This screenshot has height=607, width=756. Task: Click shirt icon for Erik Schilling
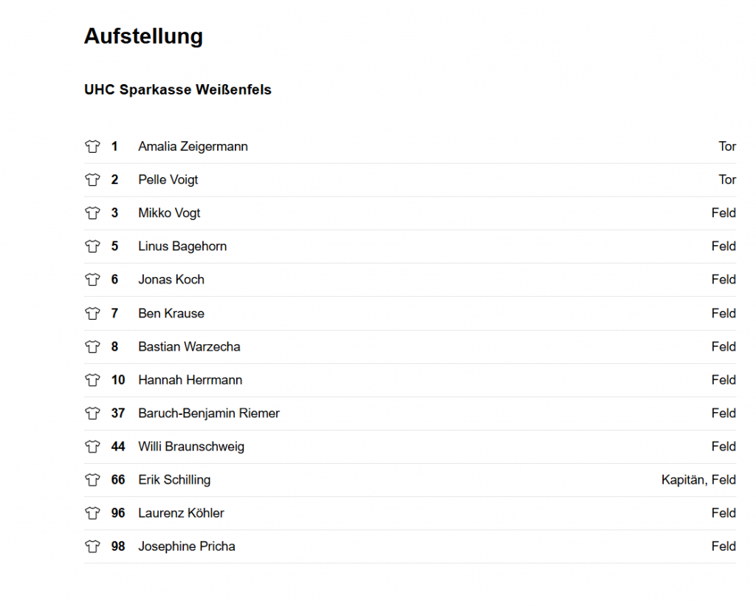pyautogui.click(x=92, y=480)
